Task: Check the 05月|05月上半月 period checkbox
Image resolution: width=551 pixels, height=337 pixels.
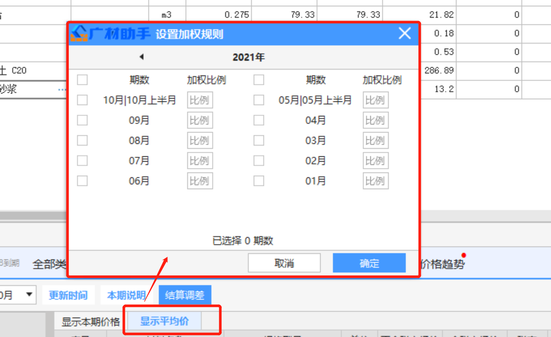Action: pos(259,100)
